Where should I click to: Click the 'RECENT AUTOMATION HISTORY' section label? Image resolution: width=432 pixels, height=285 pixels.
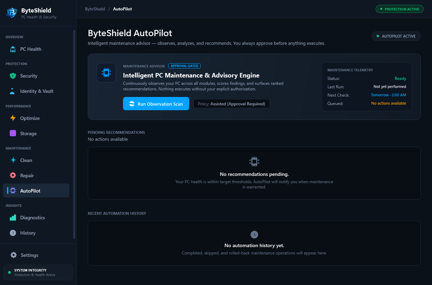click(x=117, y=213)
